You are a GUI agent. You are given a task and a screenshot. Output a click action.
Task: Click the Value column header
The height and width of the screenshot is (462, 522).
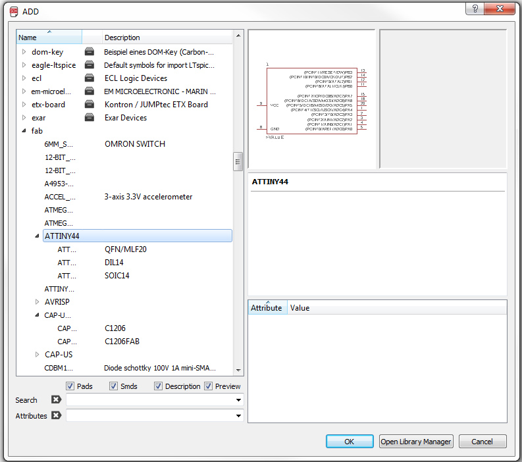397,307
